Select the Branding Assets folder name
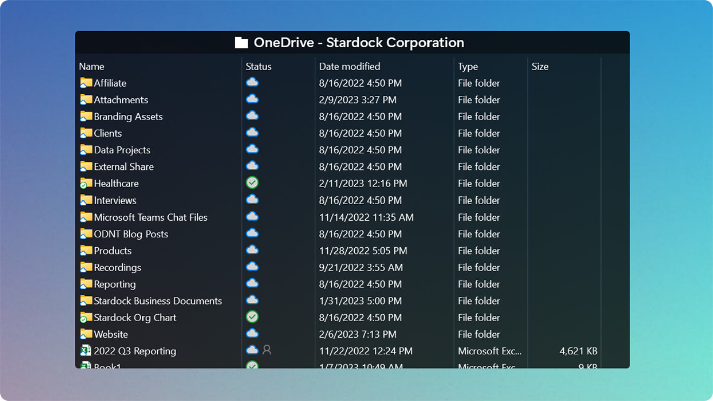713x401 pixels. 128,117
